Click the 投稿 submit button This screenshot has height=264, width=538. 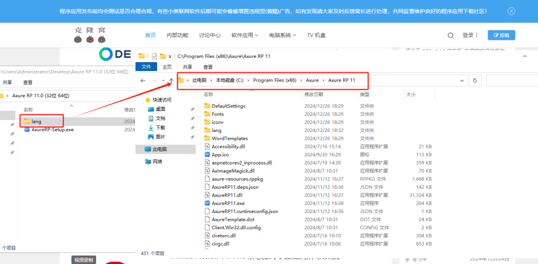(501, 35)
